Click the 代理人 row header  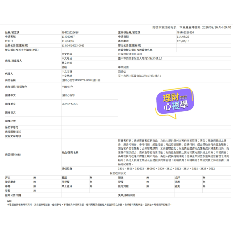pyautogui.click(x=9, y=74)
